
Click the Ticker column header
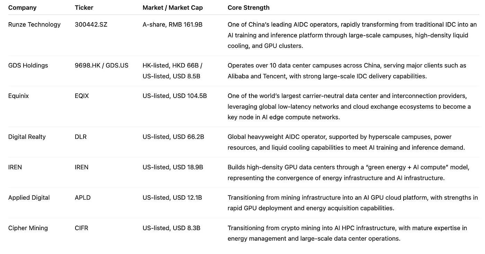coord(84,8)
